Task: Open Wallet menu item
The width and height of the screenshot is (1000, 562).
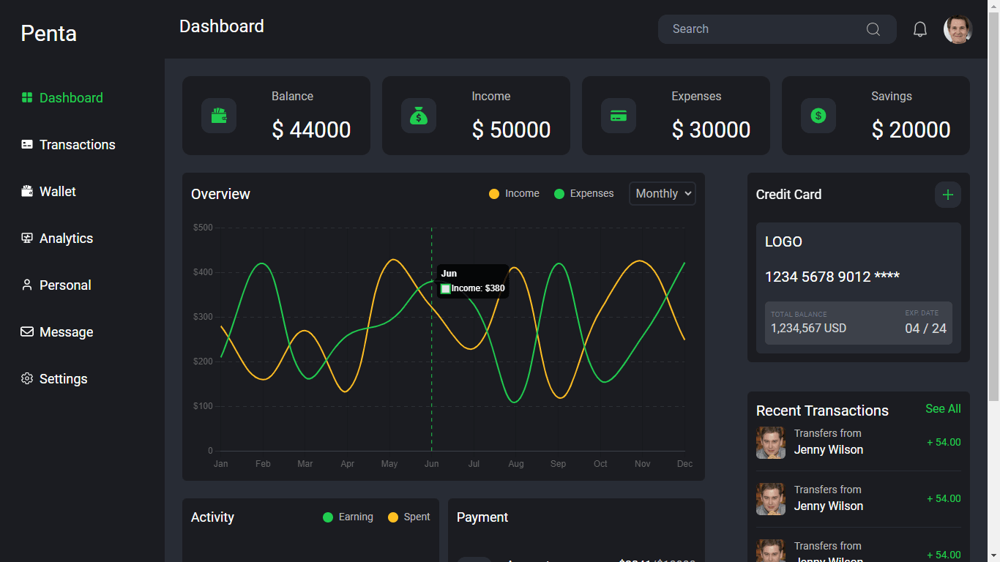Action: pos(58,191)
